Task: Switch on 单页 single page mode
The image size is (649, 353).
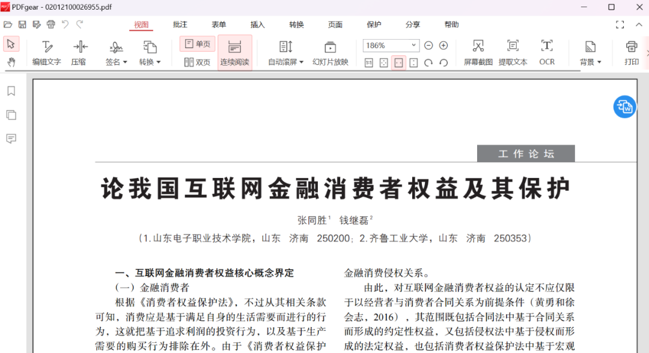Action: pos(197,43)
